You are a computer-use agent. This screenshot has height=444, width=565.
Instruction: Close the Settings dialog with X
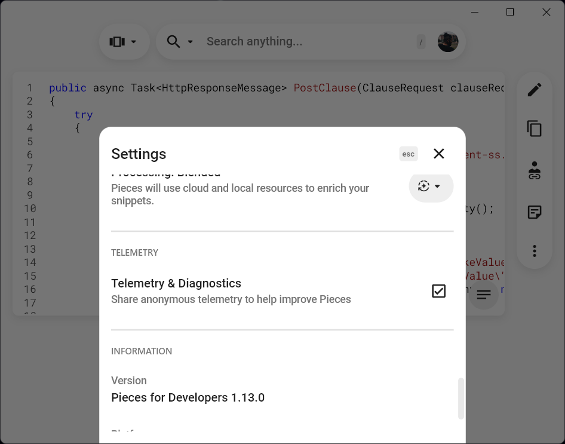tap(439, 154)
